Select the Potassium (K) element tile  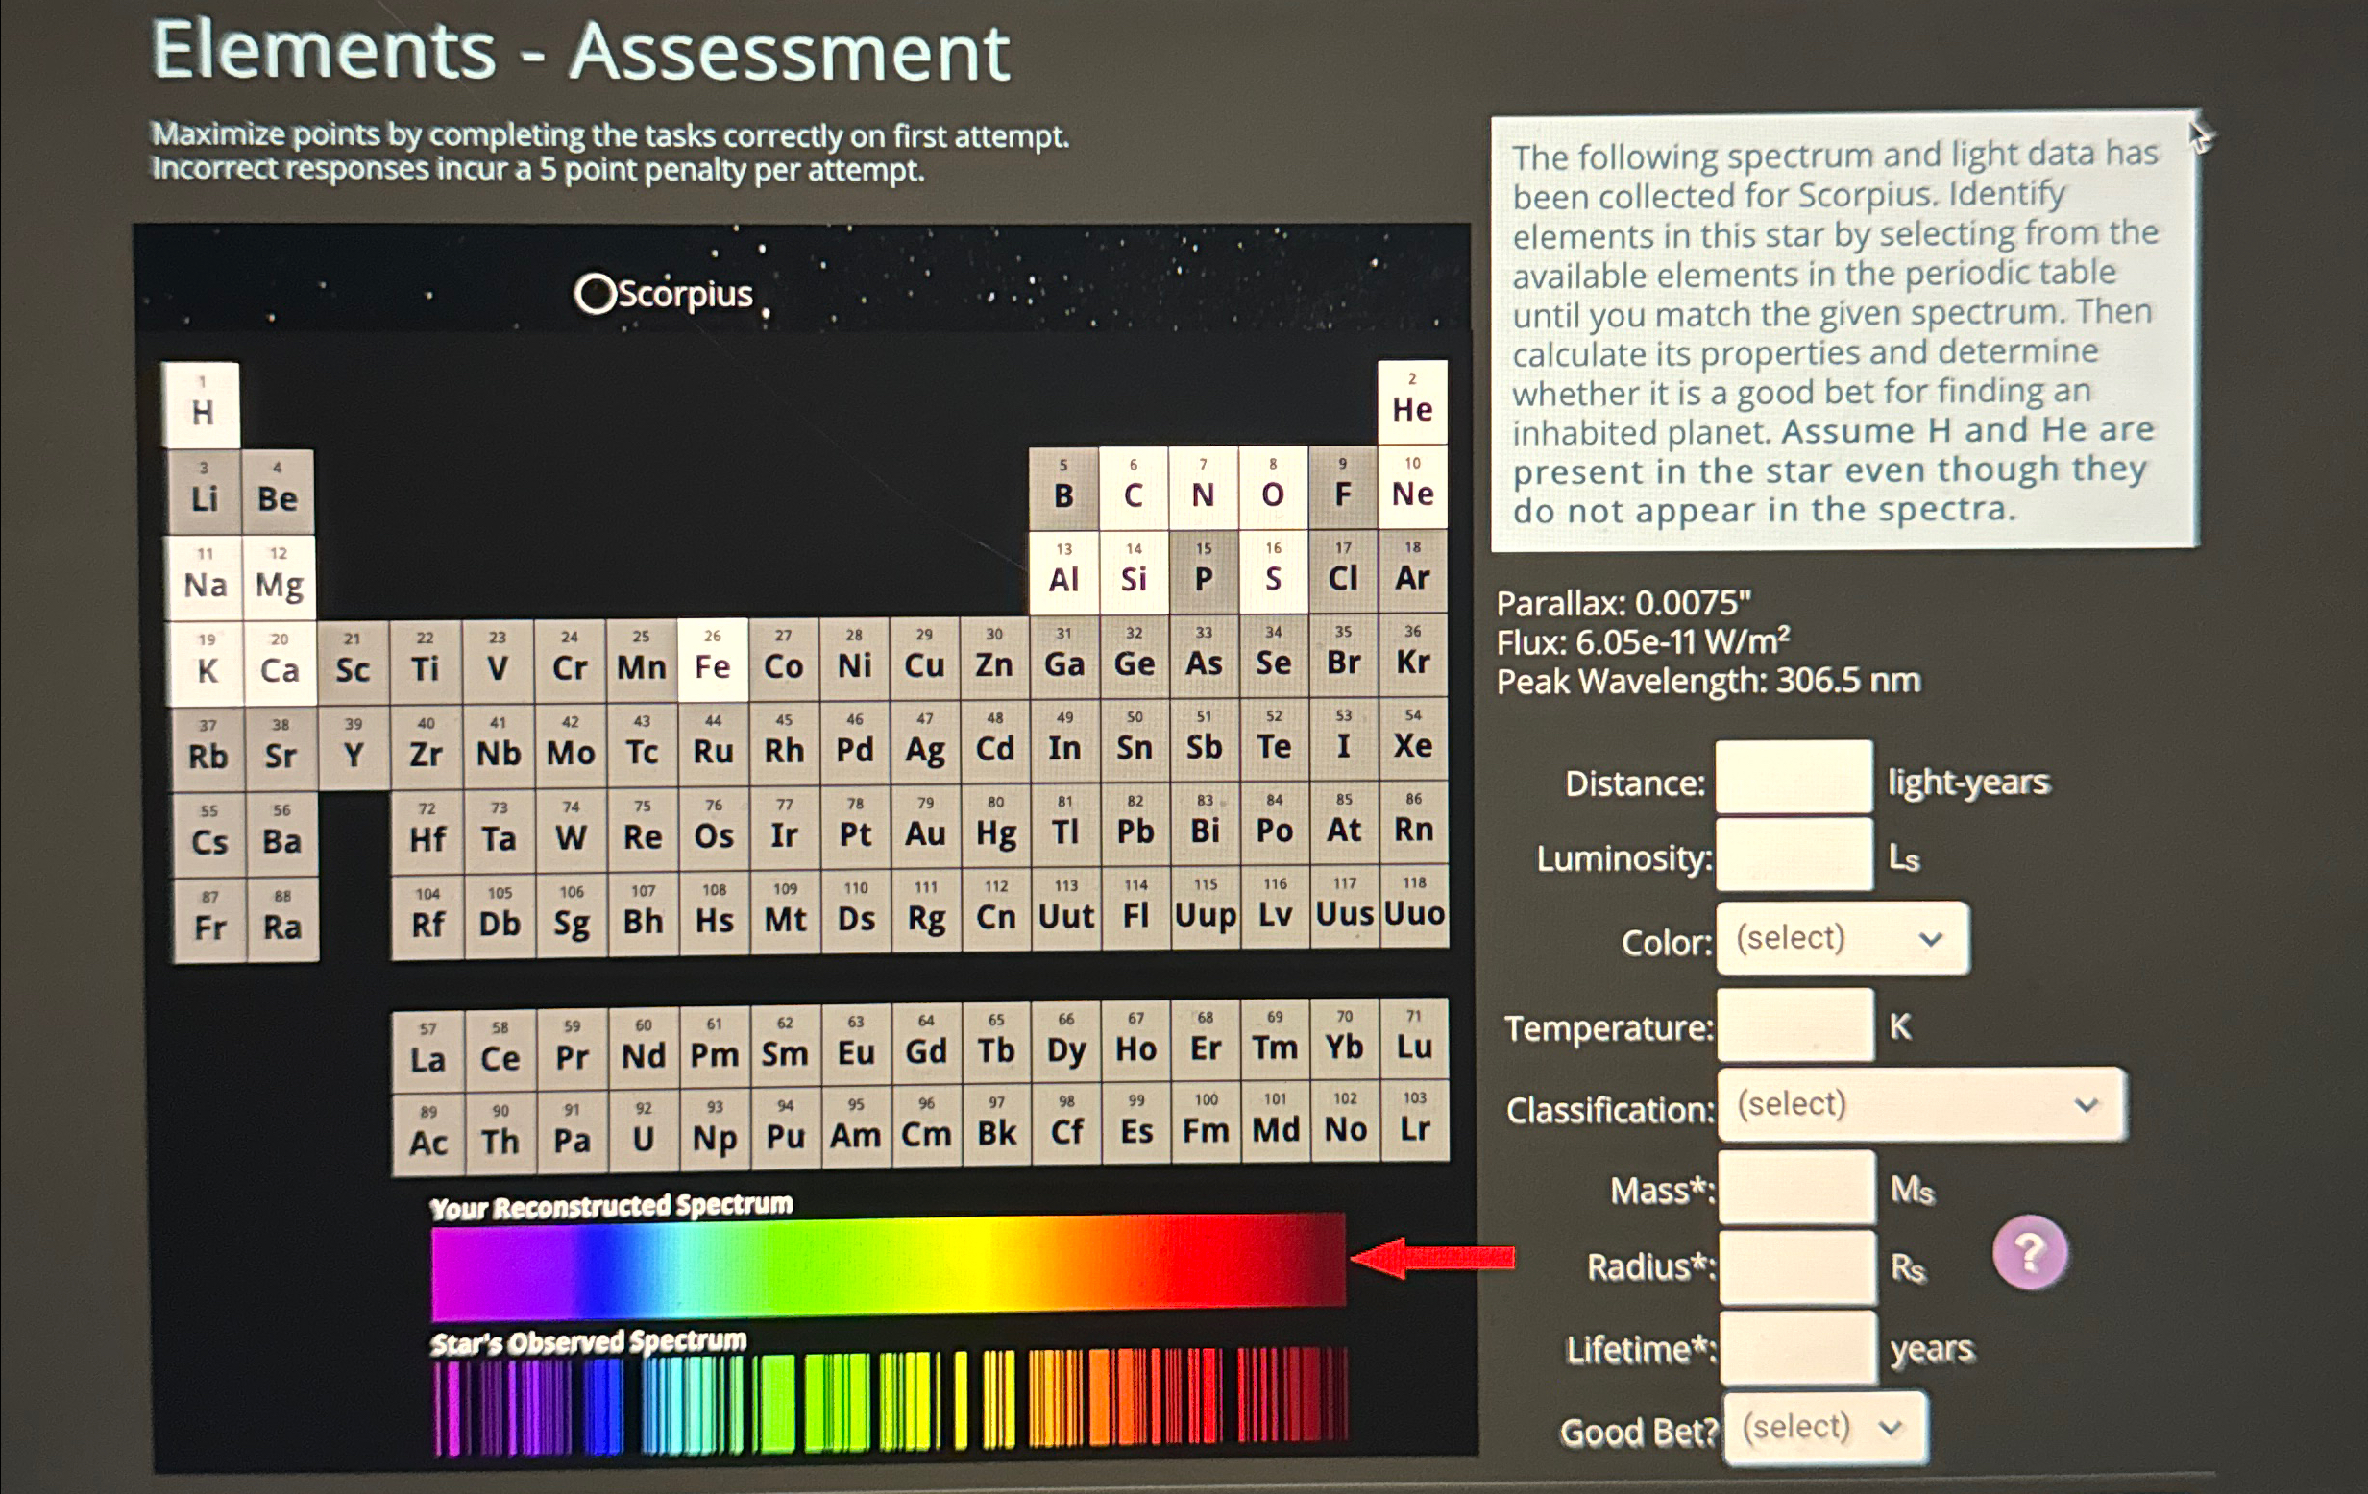point(207,663)
